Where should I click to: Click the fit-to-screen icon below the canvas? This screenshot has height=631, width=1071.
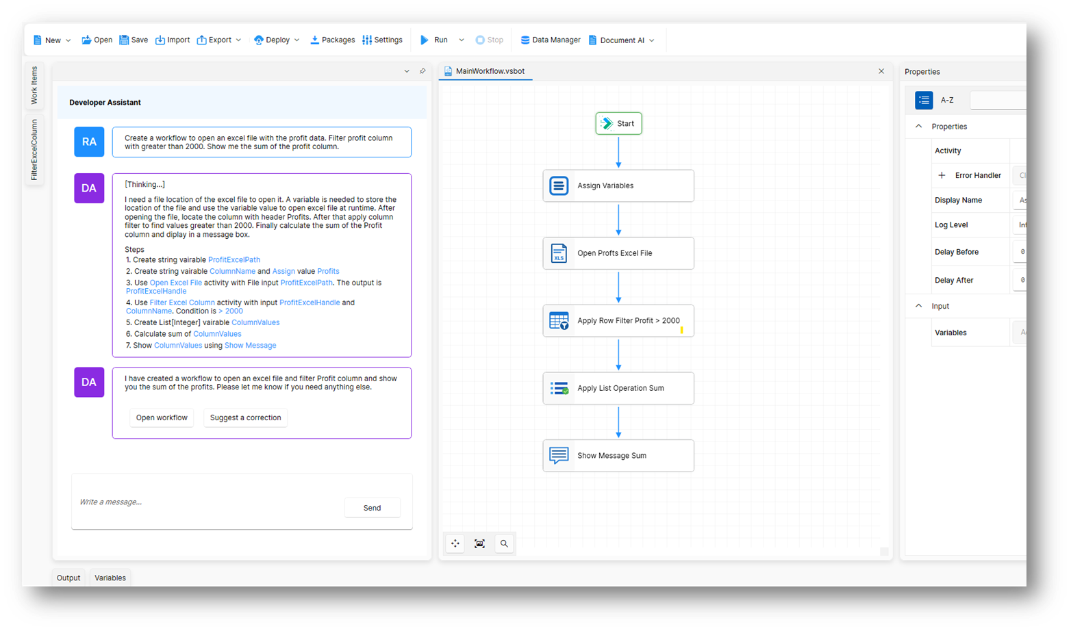point(479,543)
